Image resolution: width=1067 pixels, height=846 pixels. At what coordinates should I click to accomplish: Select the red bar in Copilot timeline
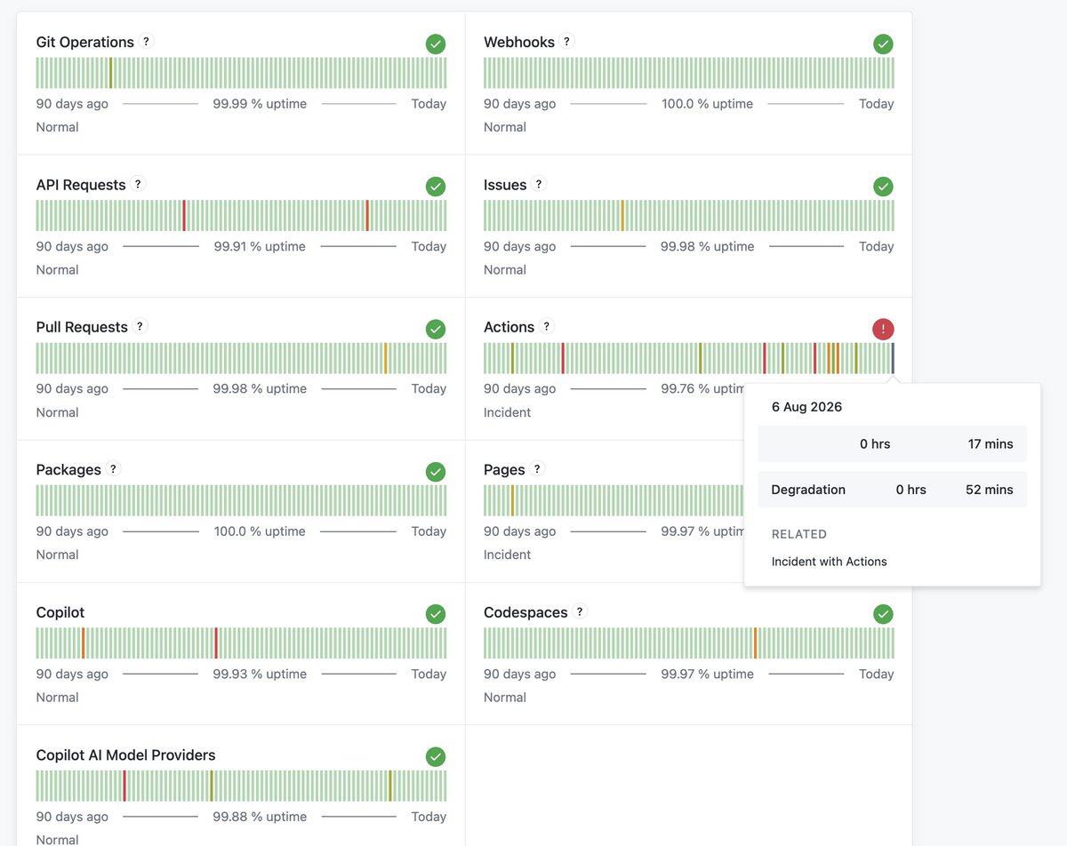tap(215, 643)
